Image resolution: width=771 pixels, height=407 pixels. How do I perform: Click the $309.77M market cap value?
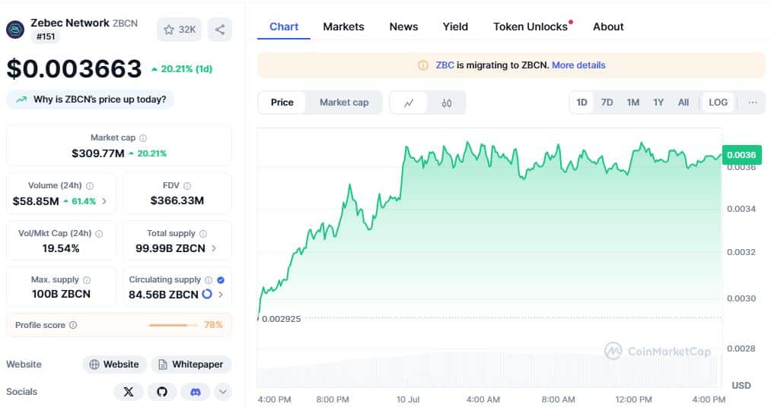tap(98, 153)
